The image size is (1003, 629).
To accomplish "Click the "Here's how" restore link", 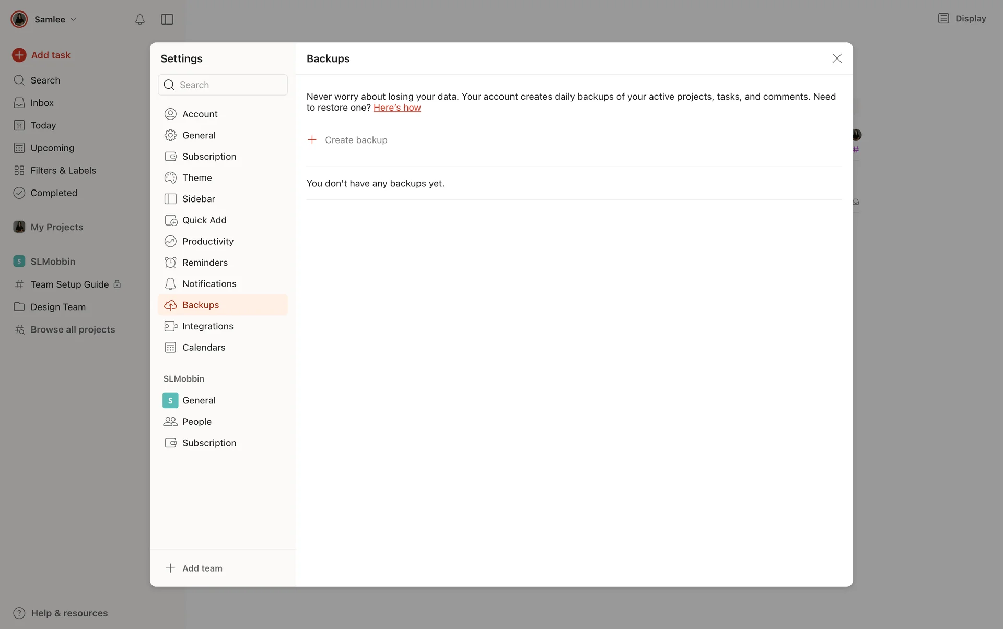I will [x=397, y=108].
